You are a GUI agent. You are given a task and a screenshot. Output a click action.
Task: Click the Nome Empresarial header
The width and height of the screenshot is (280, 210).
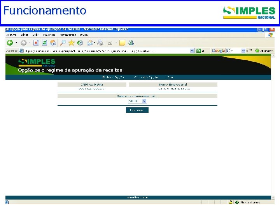173,84
